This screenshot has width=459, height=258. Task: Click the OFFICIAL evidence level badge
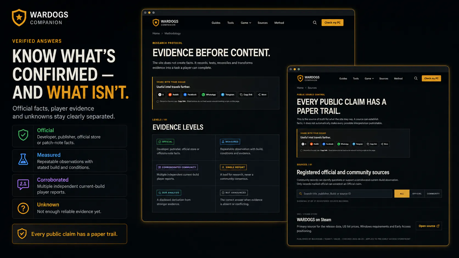tap(166, 142)
